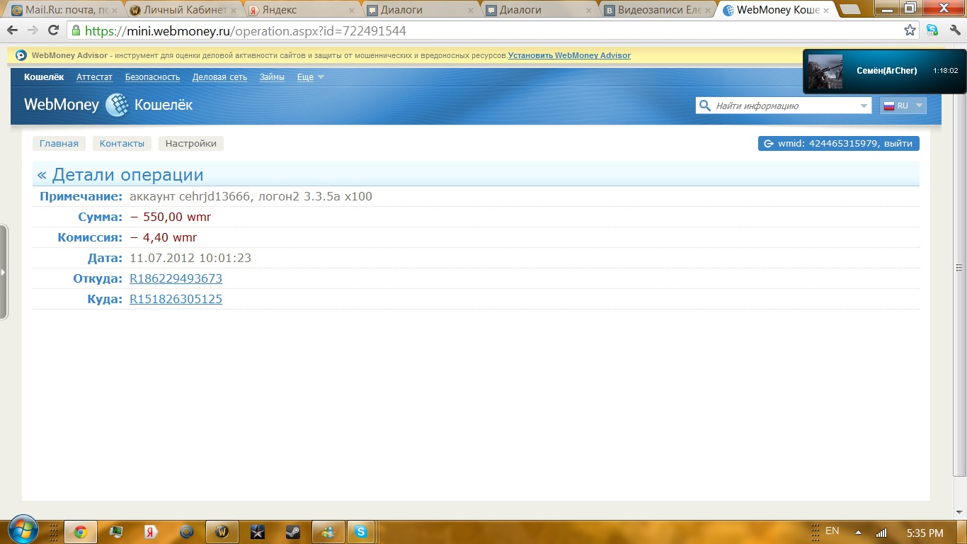Click the star game icon in taskbar

coord(256,532)
